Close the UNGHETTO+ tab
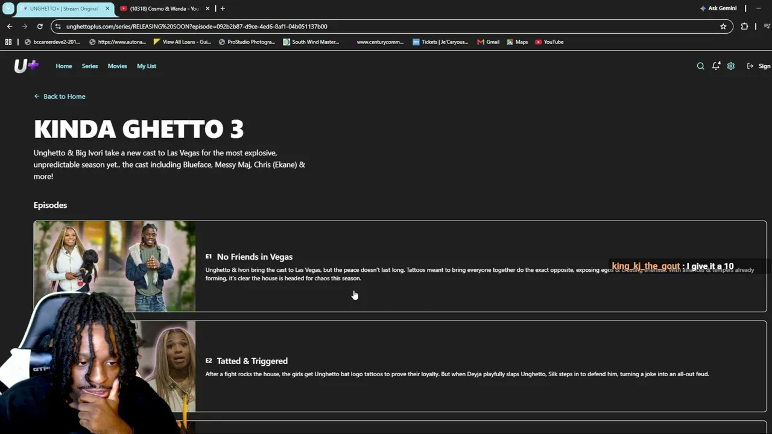The height and width of the screenshot is (434, 772). pos(108,8)
